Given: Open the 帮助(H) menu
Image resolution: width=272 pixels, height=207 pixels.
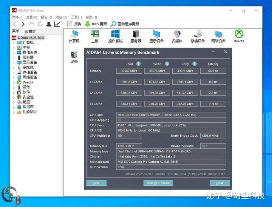Looking at the screenshot, I should [x=91, y=17].
